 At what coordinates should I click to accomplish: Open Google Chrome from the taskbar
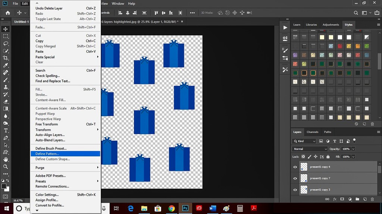(x=171, y=208)
